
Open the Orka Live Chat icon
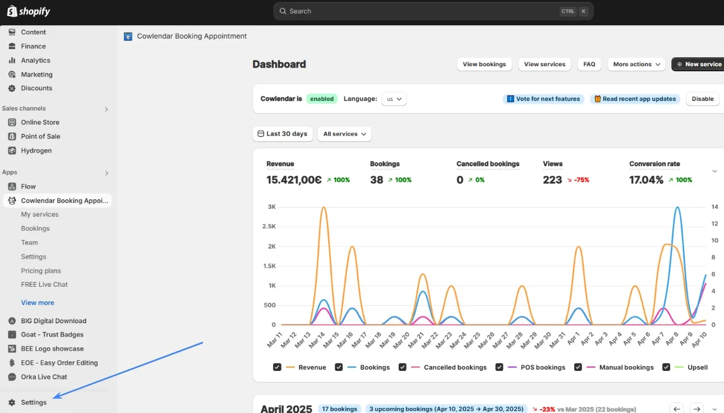12,377
